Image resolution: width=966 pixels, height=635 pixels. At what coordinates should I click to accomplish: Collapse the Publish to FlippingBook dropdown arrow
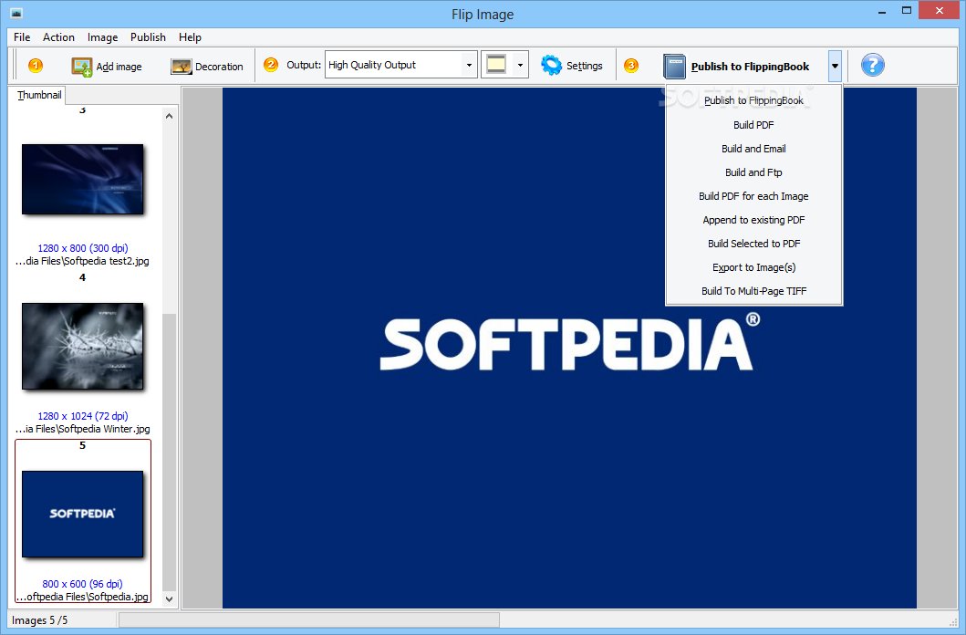835,66
